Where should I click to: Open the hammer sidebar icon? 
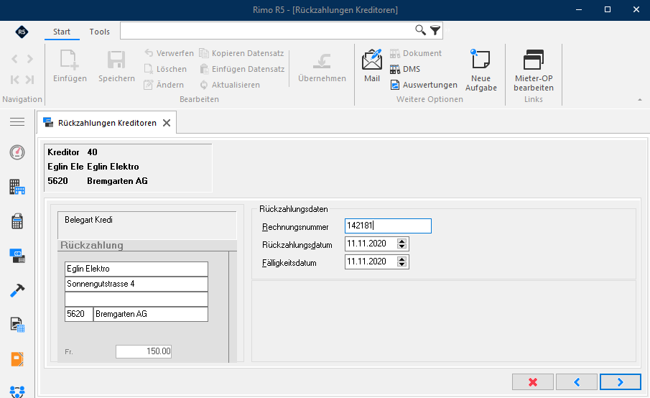click(17, 290)
